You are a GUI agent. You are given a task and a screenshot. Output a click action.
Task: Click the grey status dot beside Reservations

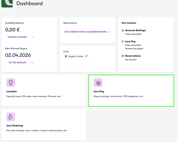tap(123, 56)
